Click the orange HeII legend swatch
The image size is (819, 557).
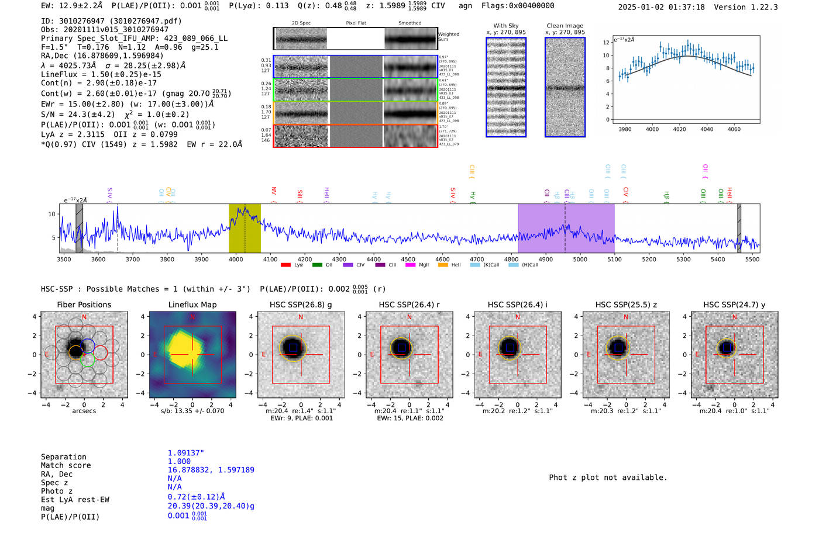[443, 265]
